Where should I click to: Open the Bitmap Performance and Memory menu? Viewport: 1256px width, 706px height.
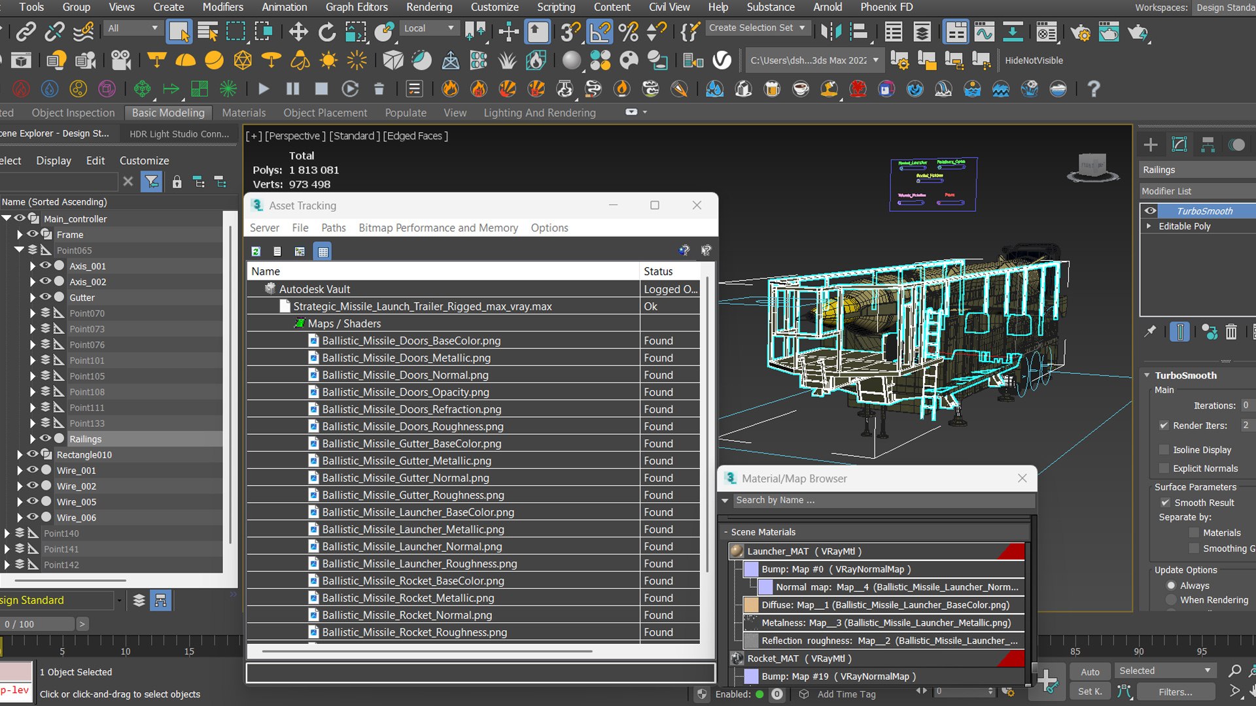click(x=438, y=227)
